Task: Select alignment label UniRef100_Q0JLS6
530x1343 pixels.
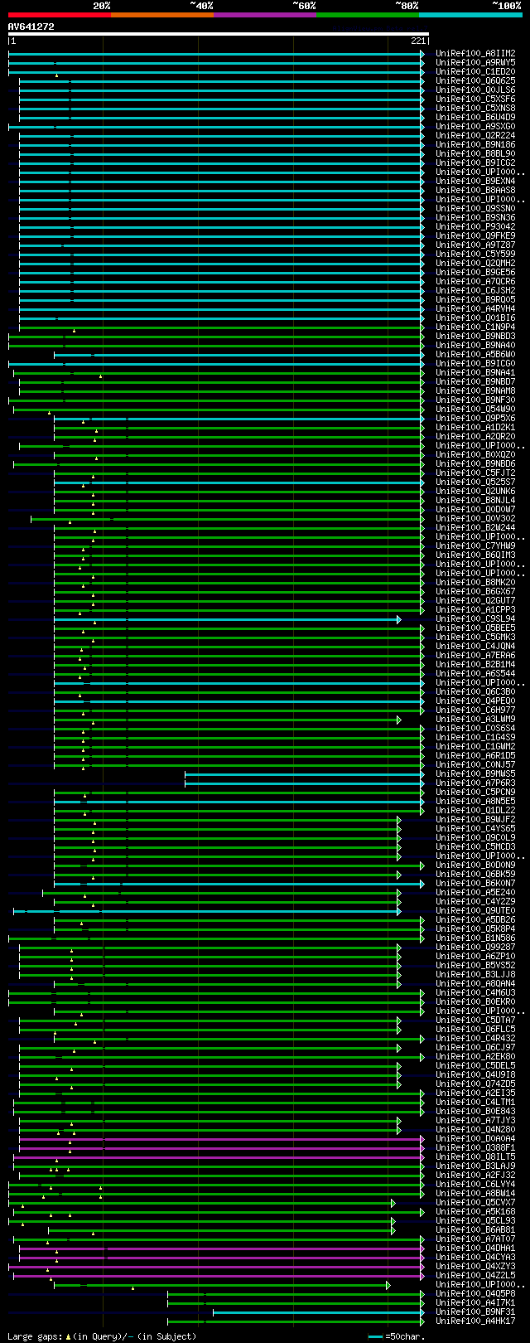Action: (475, 90)
